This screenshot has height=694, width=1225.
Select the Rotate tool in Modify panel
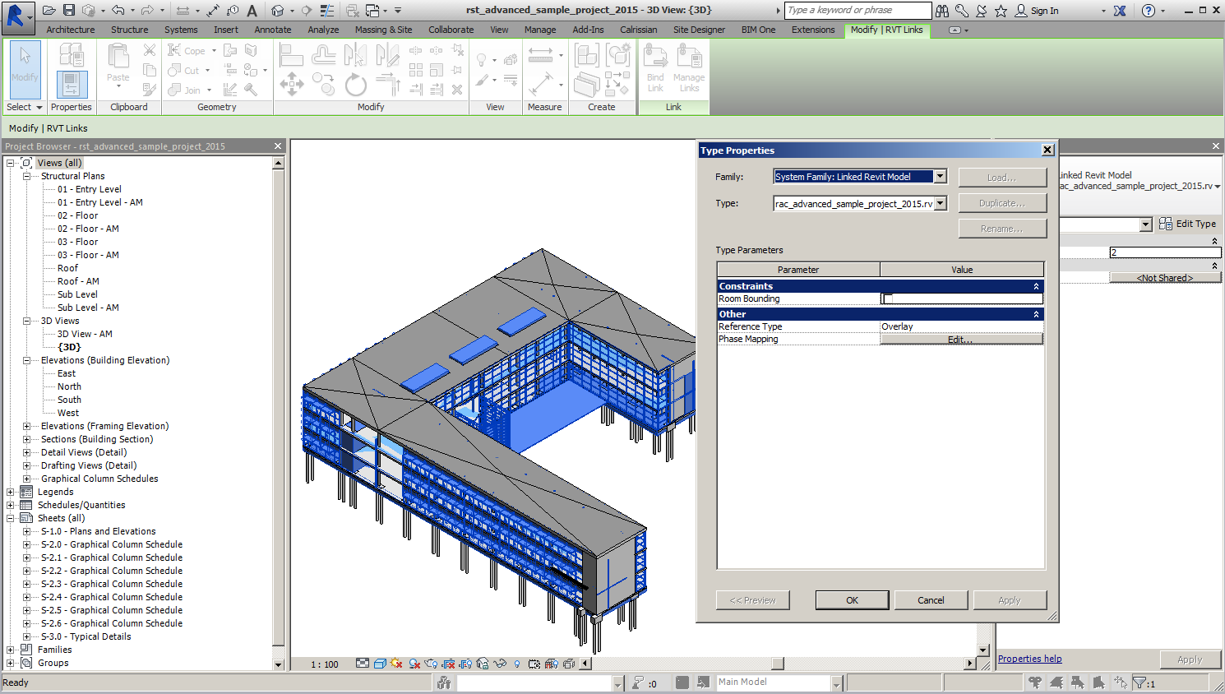click(x=355, y=85)
